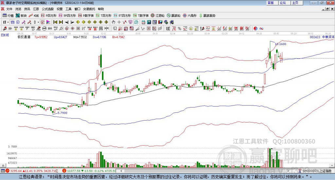
Task: Click the Up=8.6427 indicator value
Action: [x=61, y=37]
